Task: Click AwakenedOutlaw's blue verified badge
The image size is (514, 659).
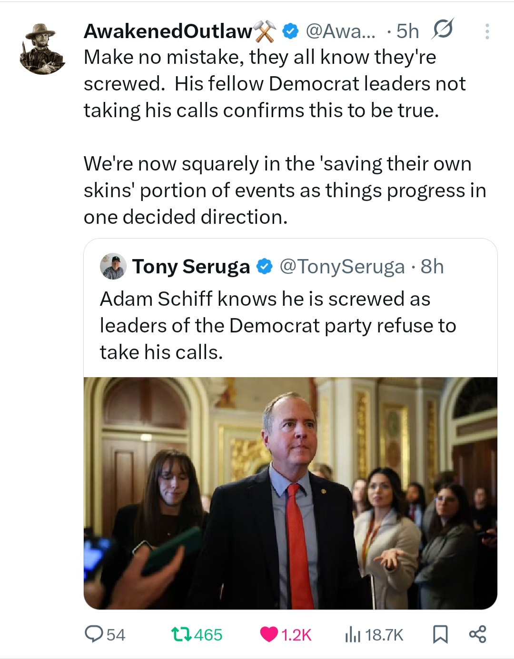Action: click(x=290, y=31)
